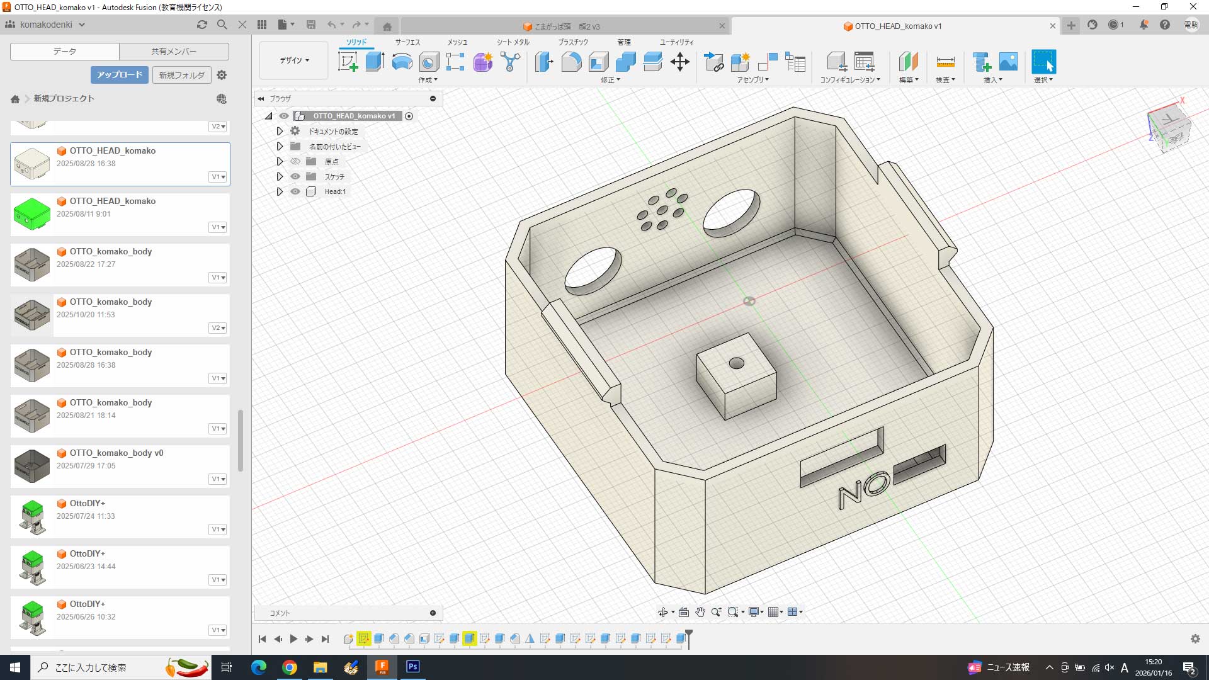Click the Insert image icon
1209x680 pixels.
[x=1008, y=62]
